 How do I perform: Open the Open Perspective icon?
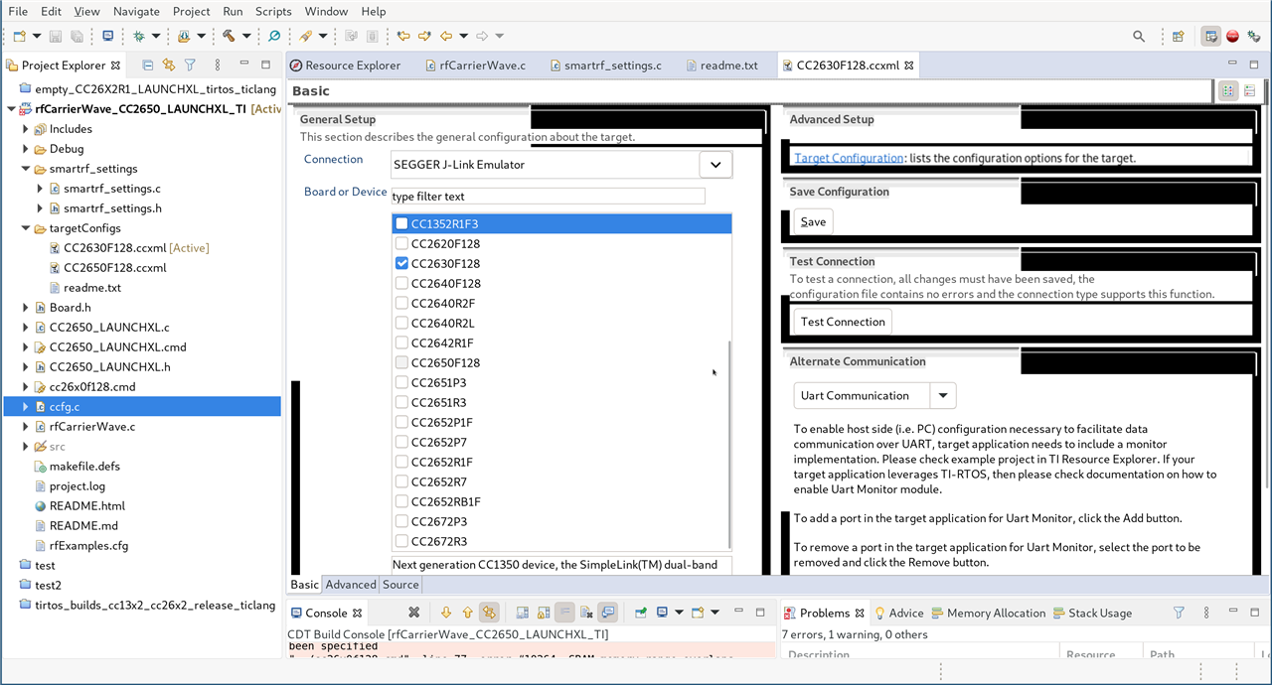(x=1178, y=36)
